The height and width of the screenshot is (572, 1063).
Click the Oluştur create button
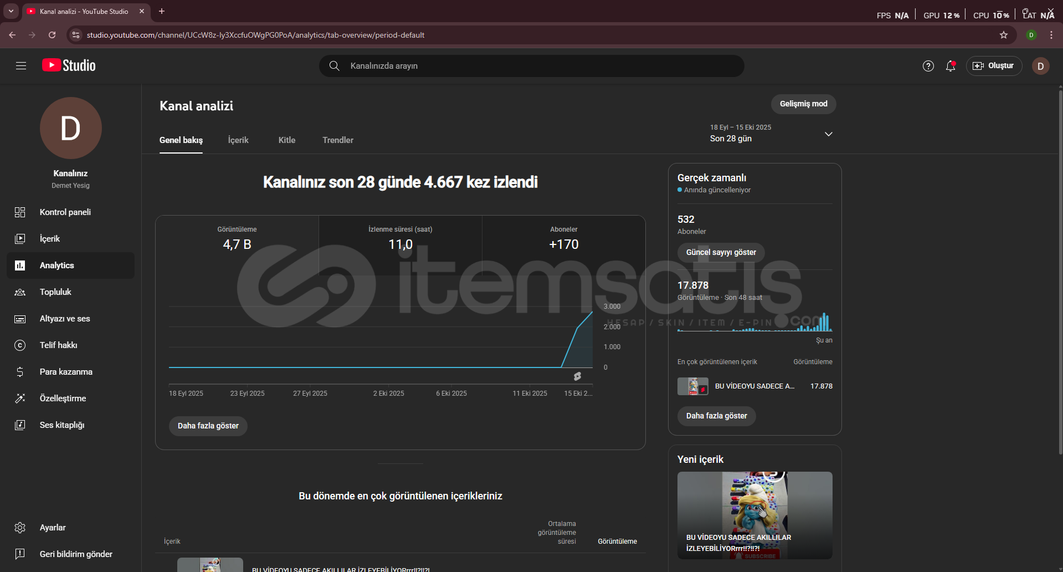click(x=994, y=66)
